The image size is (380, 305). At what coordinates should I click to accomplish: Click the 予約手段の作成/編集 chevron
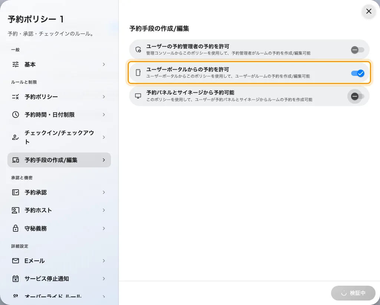(104, 160)
